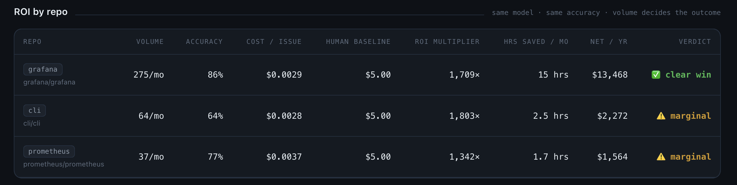Click the 86% accuracy value
The height and width of the screenshot is (185, 737).
(215, 75)
